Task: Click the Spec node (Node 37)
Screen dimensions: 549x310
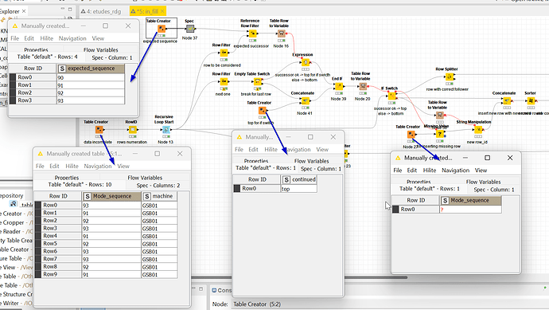Action: 190,29
